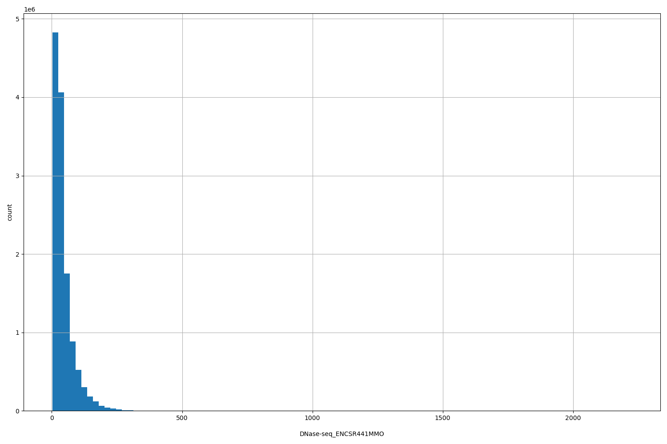This screenshot has height=444, width=667.
Task: Click the x-axis tick label 1000
Action: (x=313, y=418)
